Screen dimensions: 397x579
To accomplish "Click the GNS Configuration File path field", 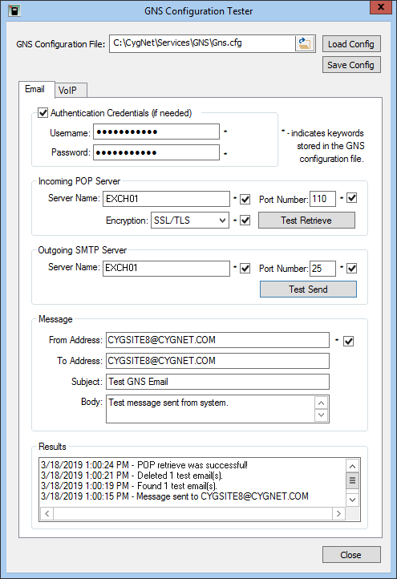I will tap(202, 43).
